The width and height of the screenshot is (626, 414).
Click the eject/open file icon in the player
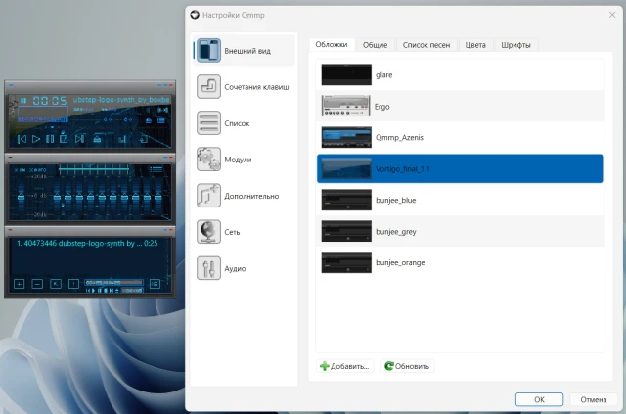point(97,139)
